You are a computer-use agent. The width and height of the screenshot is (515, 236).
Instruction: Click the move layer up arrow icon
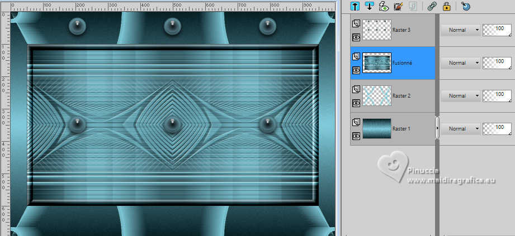point(355,6)
